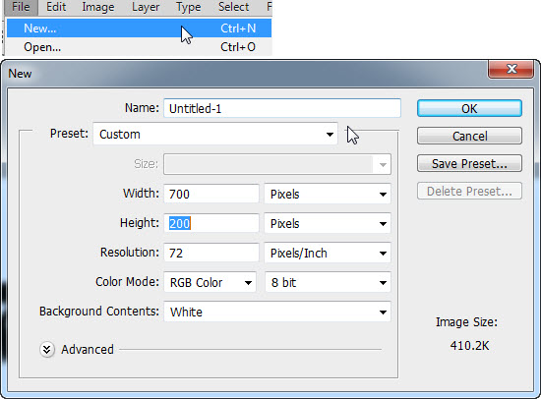Open the File menu
The width and height of the screenshot is (541, 399).
[21, 7]
